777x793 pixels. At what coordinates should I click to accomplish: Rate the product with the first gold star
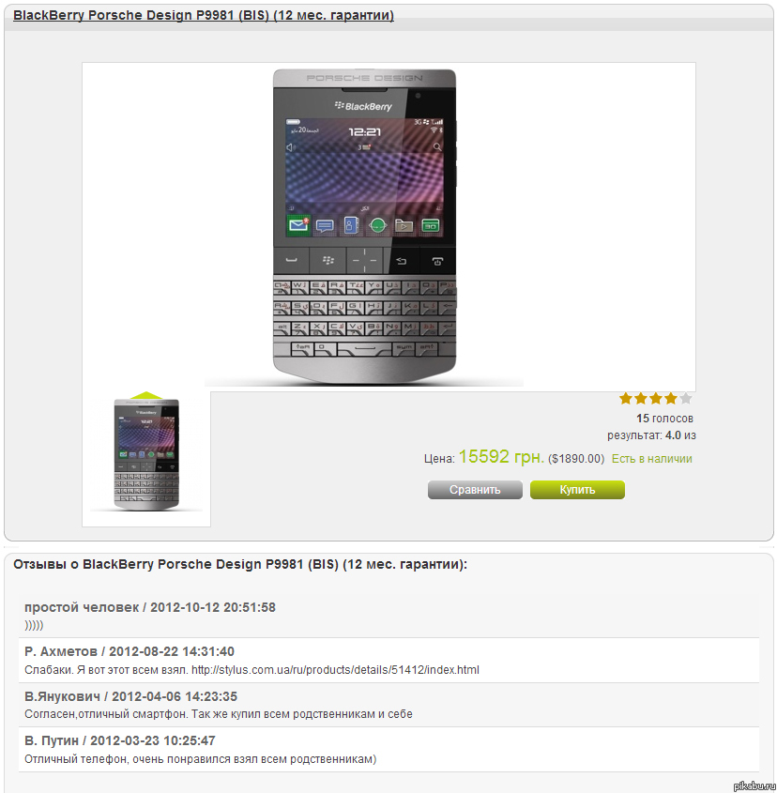coord(626,399)
